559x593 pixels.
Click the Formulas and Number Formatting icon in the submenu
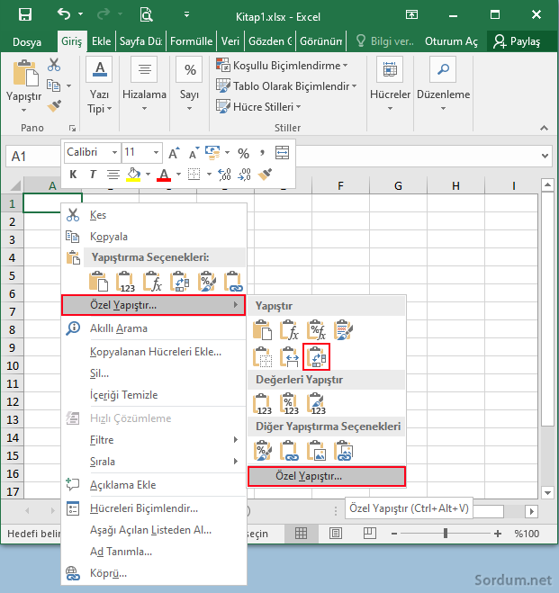pos(317,329)
